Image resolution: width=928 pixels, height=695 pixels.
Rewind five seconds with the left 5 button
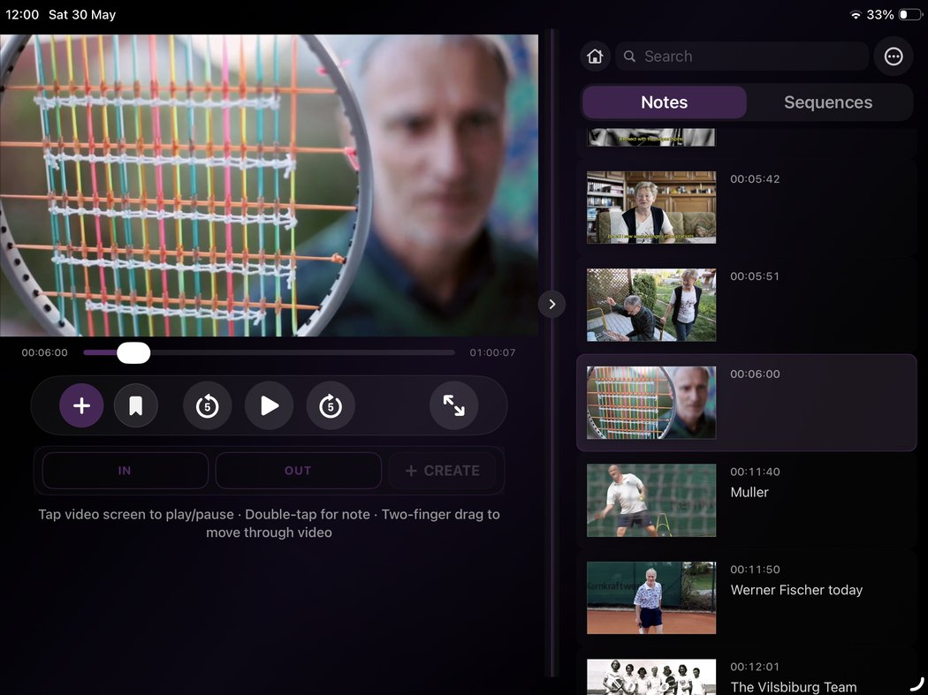[x=207, y=405]
